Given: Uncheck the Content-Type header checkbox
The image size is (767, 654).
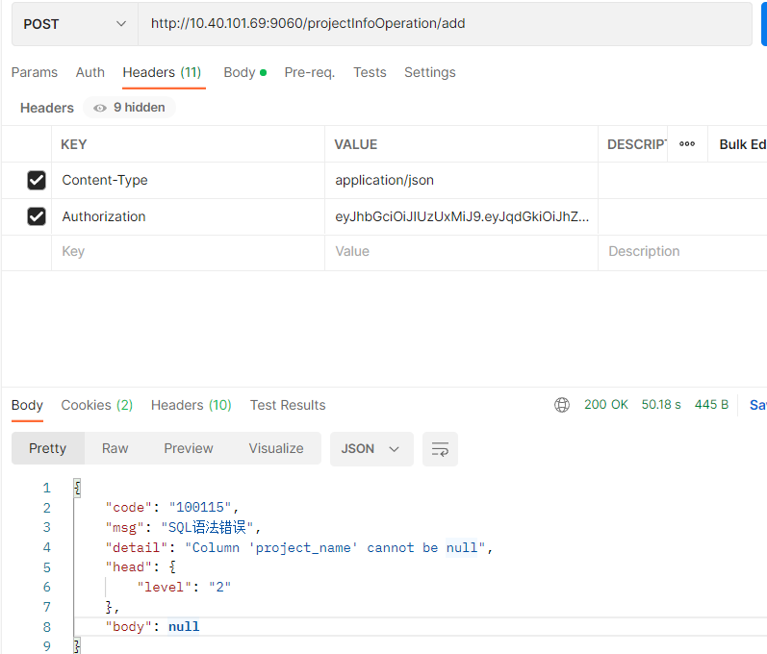Looking at the screenshot, I should click(x=37, y=180).
